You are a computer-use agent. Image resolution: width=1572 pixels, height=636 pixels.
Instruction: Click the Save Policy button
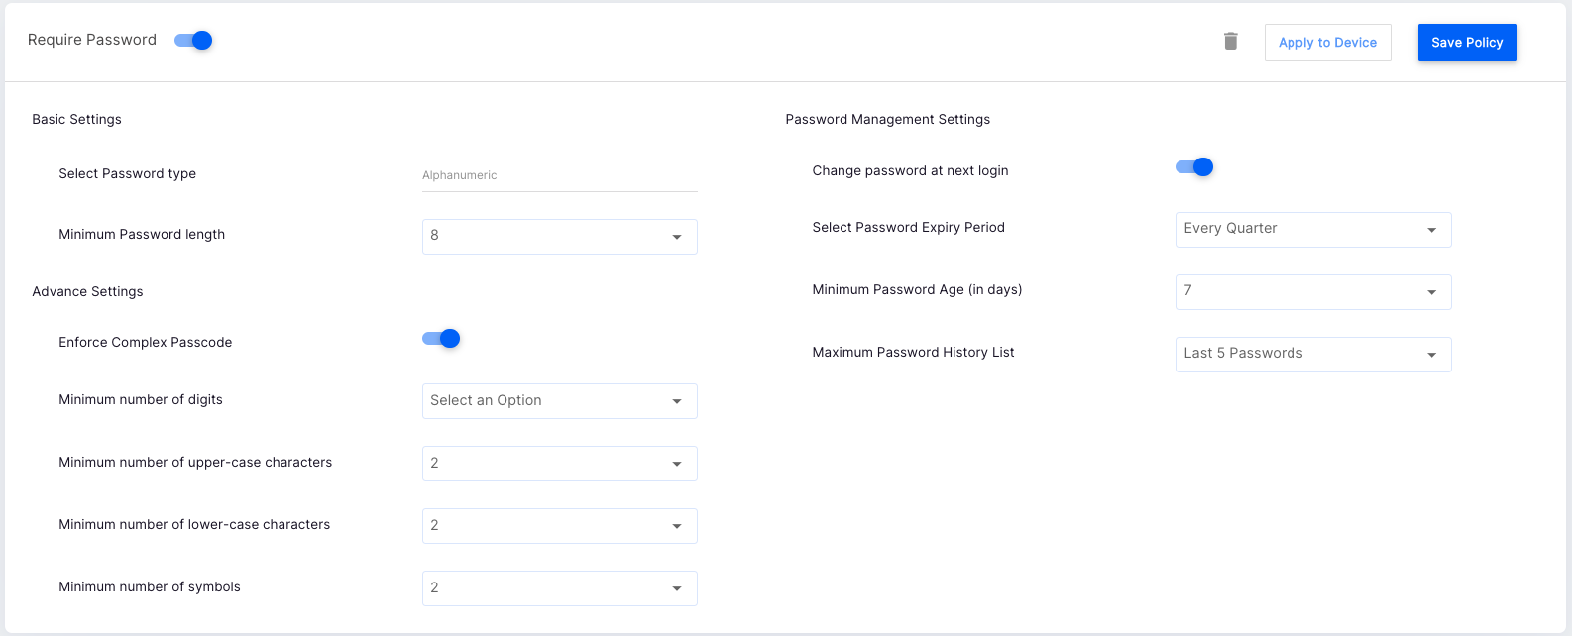pos(1467,43)
